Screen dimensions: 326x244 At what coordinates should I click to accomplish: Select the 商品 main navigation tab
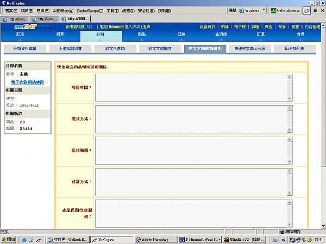click(x=142, y=35)
